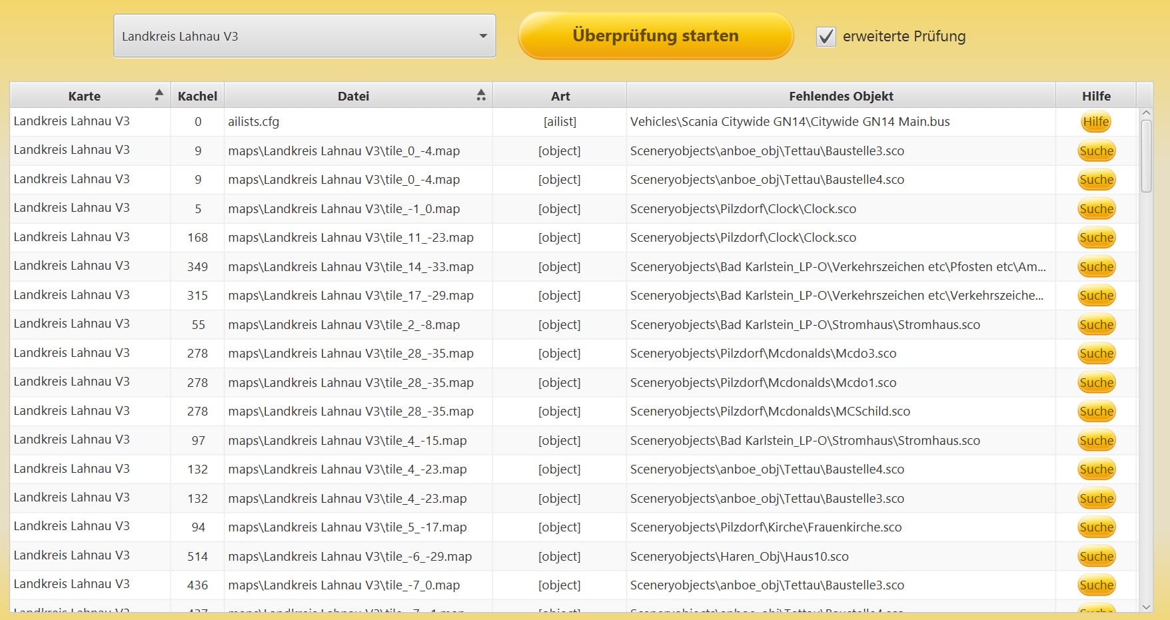Click the Fehlendes Objekt column header
The image size is (1170, 620).
point(841,96)
